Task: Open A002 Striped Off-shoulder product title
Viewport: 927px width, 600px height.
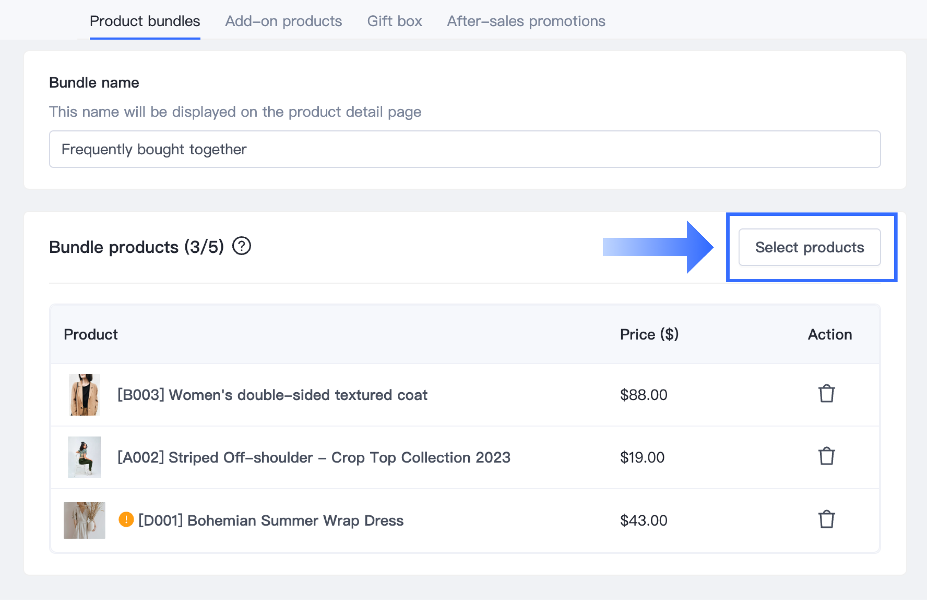Action: pyautogui.click(x=313, y=458)
